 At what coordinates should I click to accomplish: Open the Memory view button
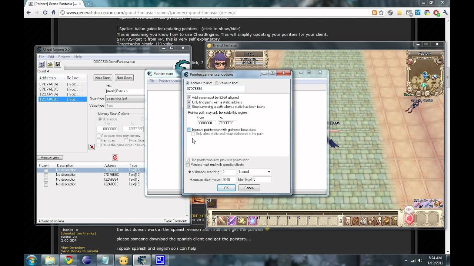point(50,157)
